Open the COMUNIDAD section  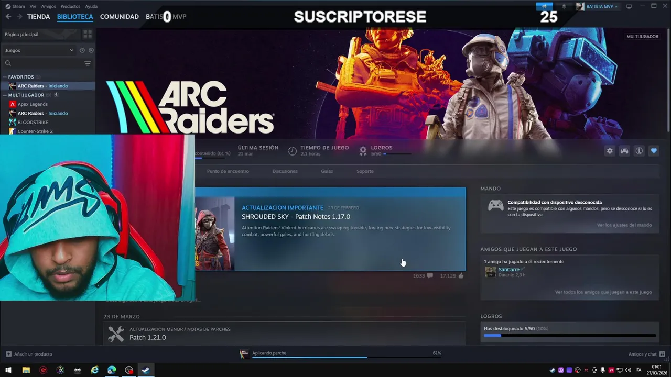point(119,17)
